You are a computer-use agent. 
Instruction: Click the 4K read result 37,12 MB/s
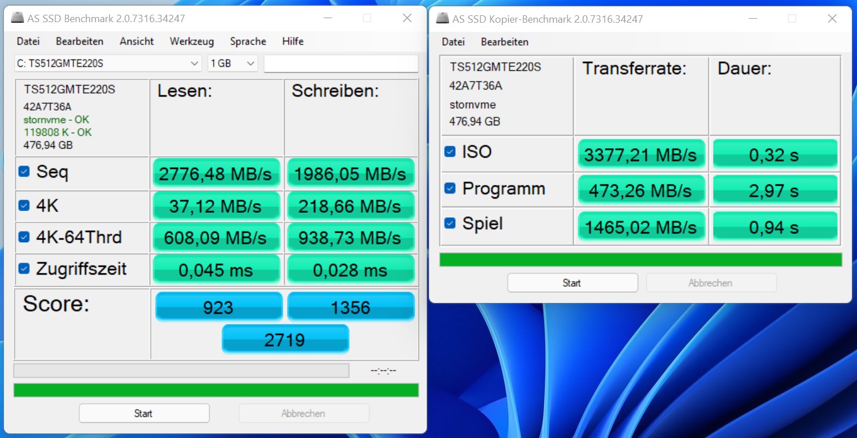[217, 206]
